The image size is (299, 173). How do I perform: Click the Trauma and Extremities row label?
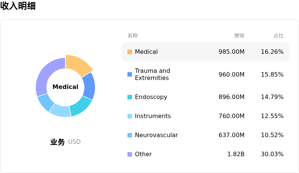[x=152, y=74]
